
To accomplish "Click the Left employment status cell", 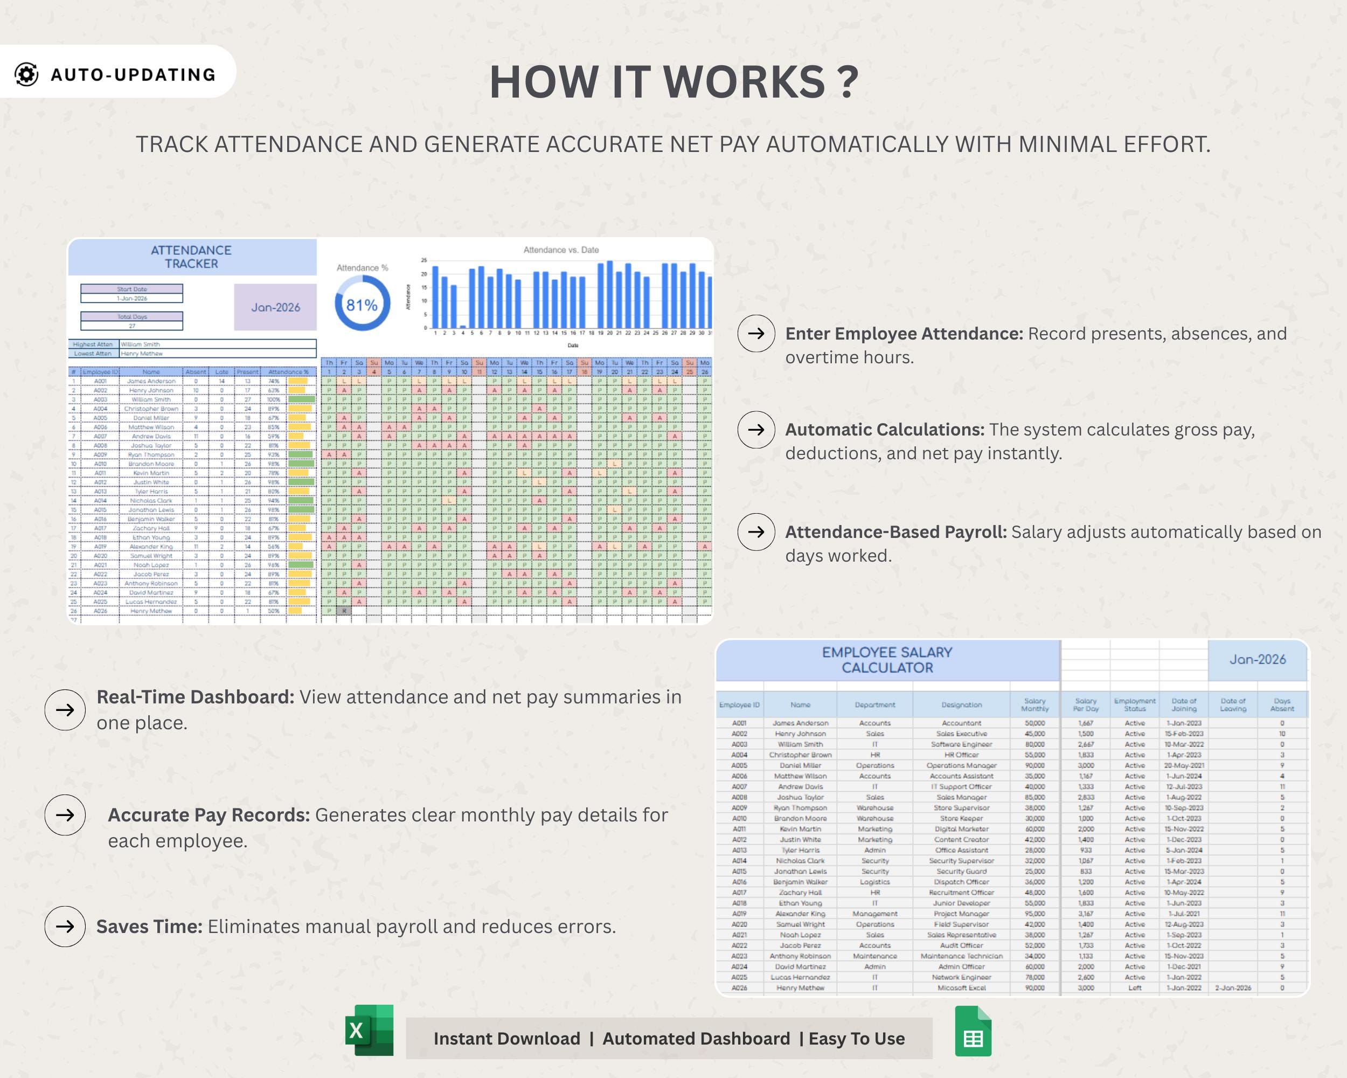I will coord(1135,988).
